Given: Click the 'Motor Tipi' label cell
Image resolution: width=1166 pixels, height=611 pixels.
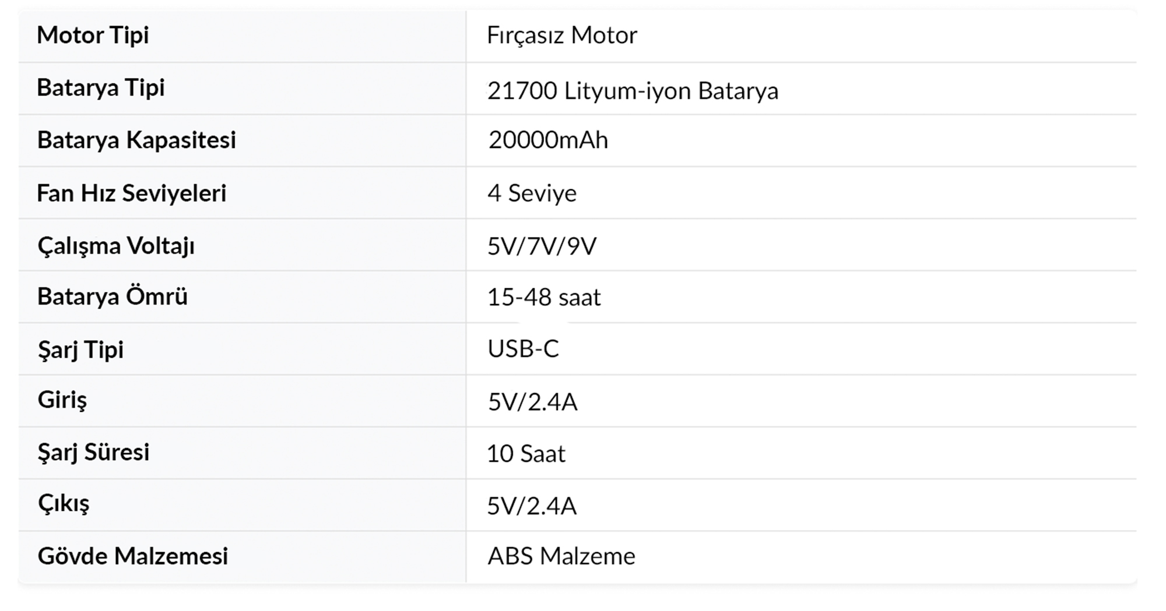Looking at the screenshot, I should coord(93,36).
